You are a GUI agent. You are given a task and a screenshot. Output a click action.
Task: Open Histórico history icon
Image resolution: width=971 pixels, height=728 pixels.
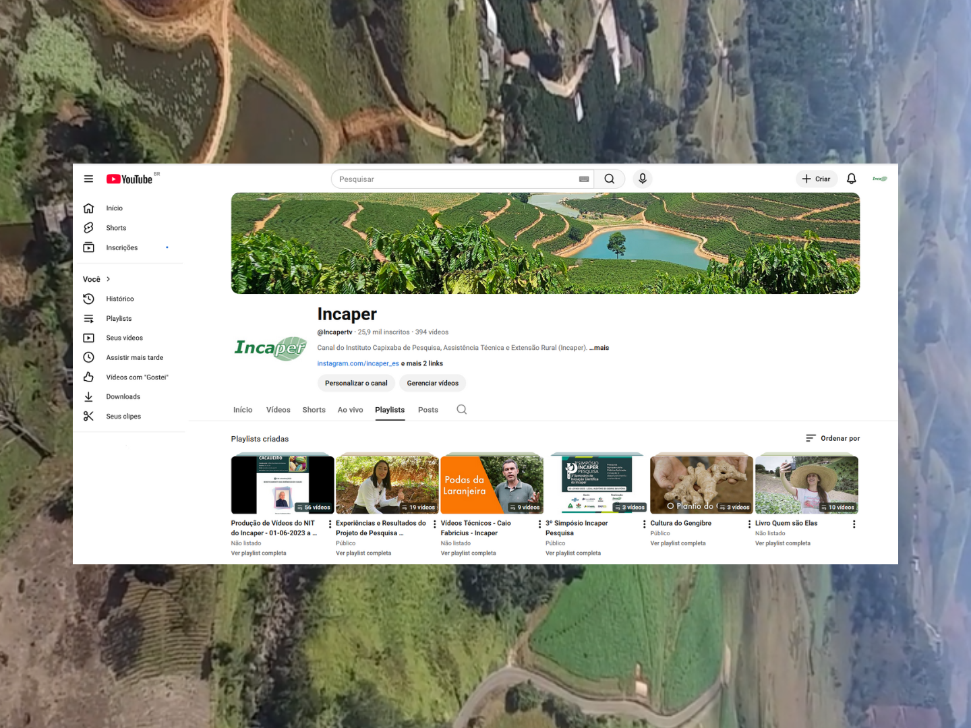point(88,299)
